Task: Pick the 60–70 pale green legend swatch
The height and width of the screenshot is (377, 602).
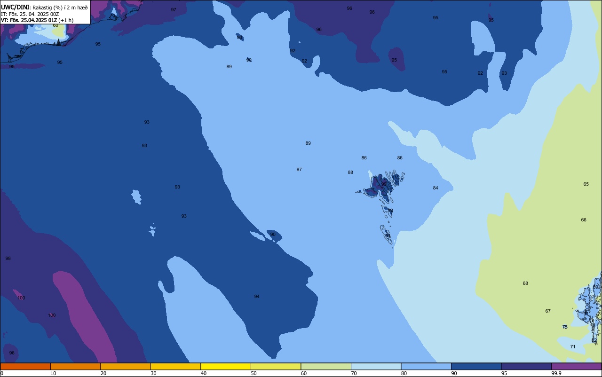Action: pyautogui.click(x=326, y=366)
